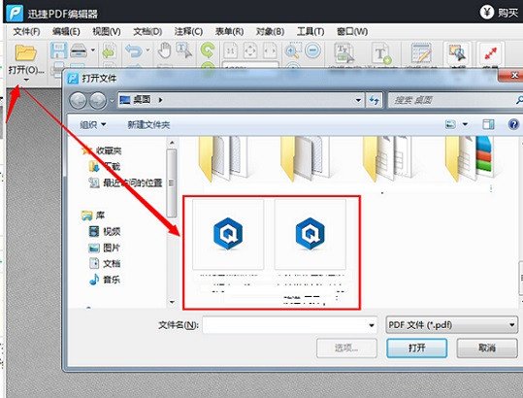Click the zoom in magnifier icon
The image size is (523, 398).
coord(293,50)
